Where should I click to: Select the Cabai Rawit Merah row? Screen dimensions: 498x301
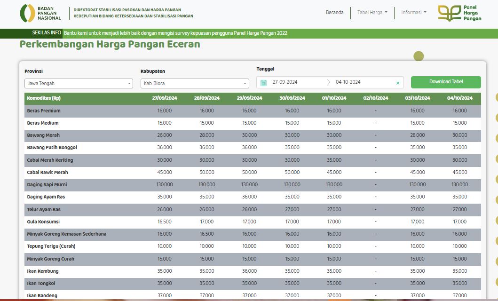[x=253, y=173]
